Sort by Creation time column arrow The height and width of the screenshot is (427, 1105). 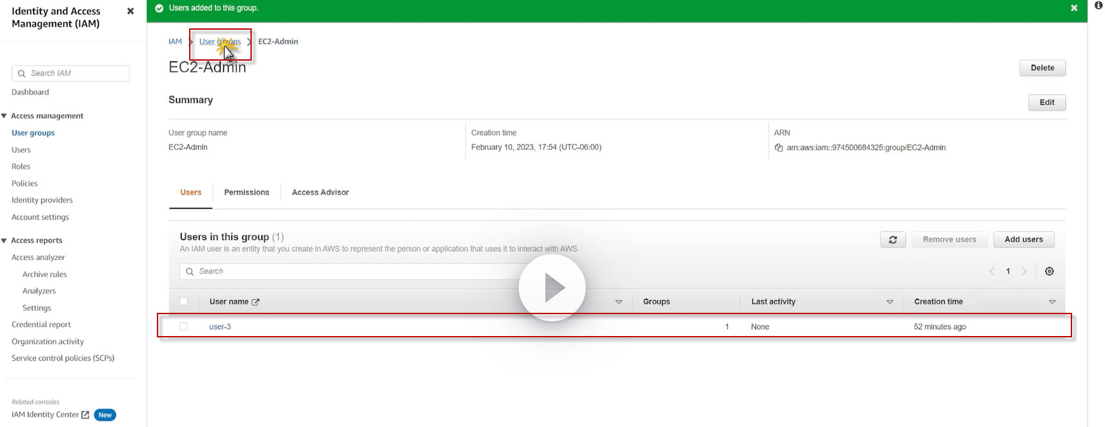[x=1052, y=302]
